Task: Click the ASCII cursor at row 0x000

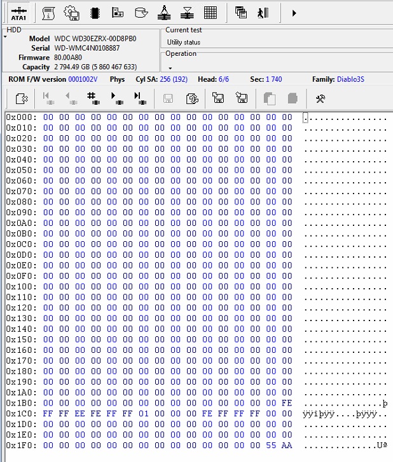Action: [306, 117]
